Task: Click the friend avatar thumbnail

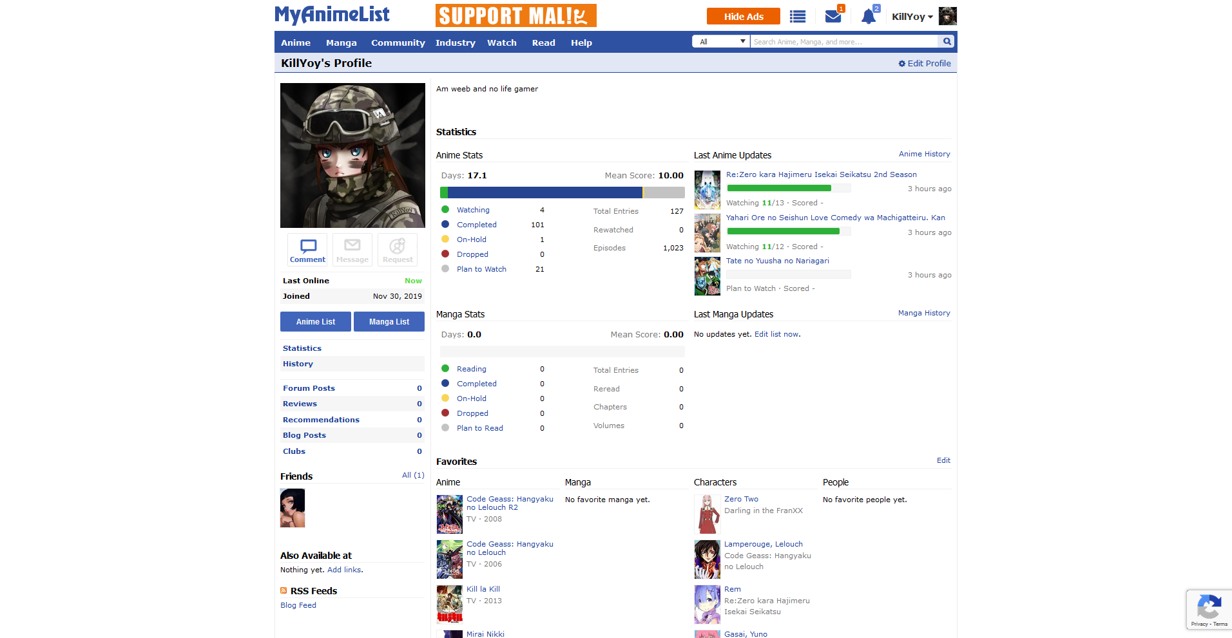Action: point(293,508)
